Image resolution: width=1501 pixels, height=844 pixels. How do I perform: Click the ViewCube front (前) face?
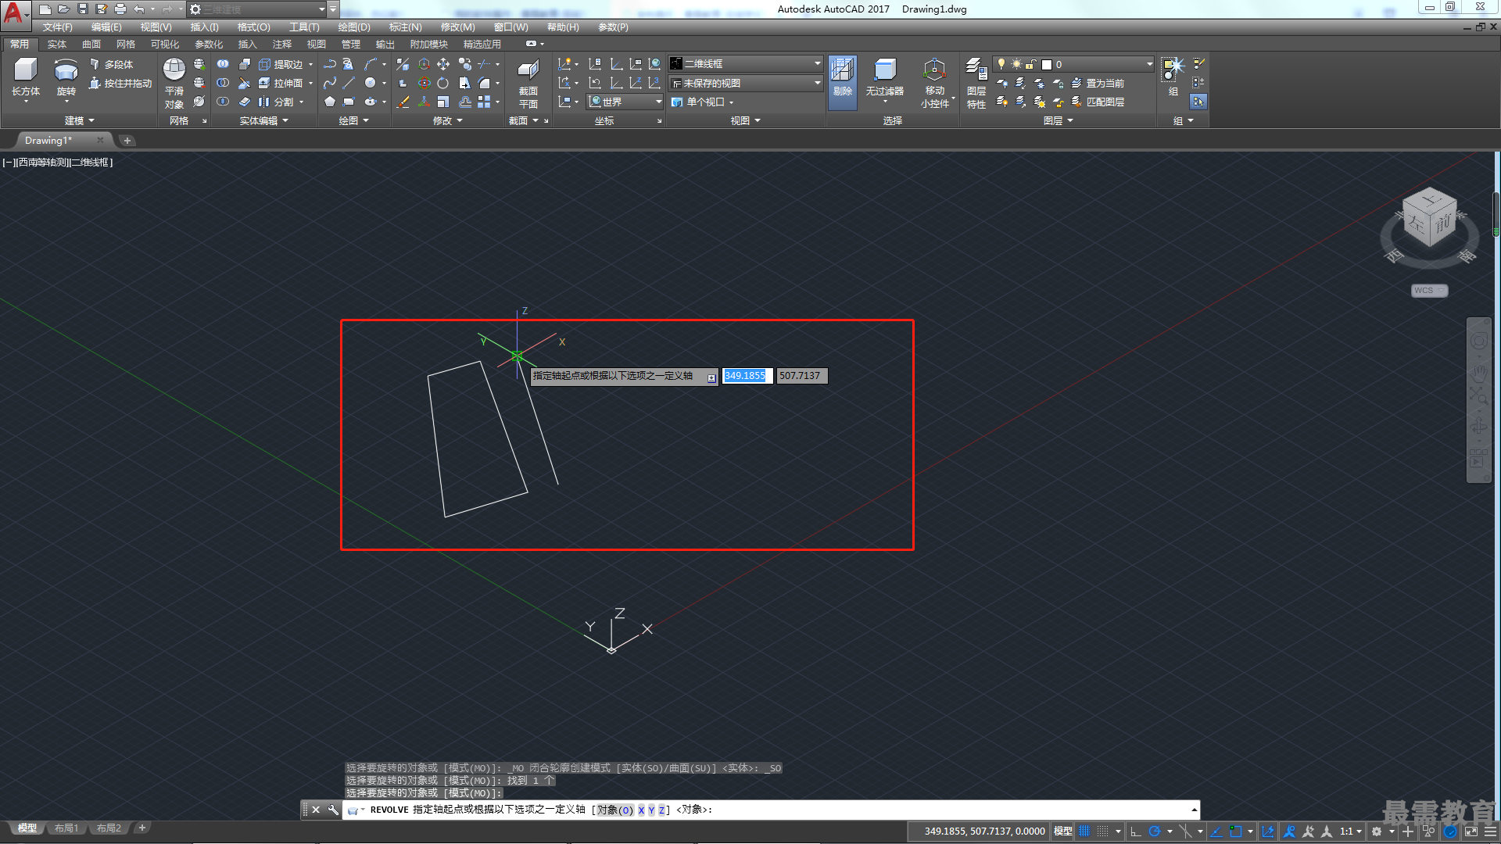point(1442,224)
